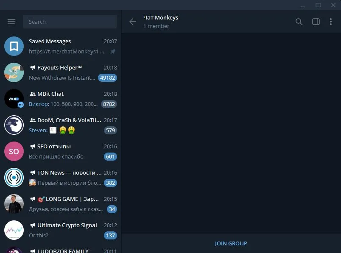Click the 8782 unread badge
341x253 pixels.
coord(109,104)
